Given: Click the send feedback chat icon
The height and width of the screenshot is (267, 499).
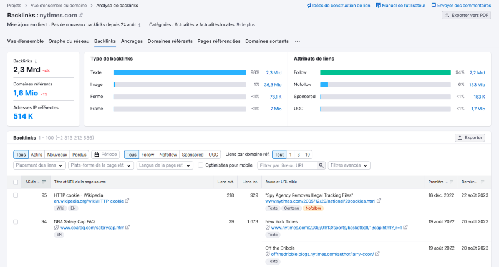Looking at the screenshot, I should 434,6.
